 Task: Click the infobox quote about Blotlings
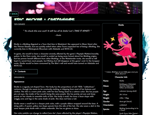click(121, 73)
